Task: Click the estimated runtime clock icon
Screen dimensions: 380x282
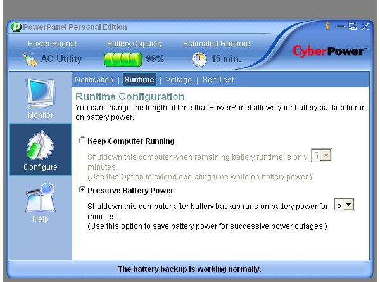Action: (199, 59)
